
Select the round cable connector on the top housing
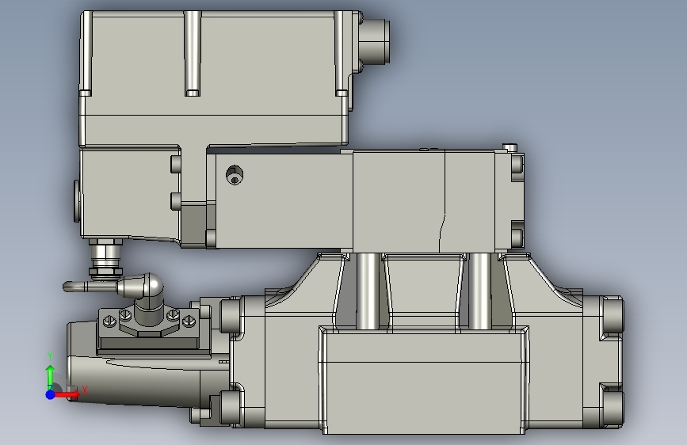374,42
